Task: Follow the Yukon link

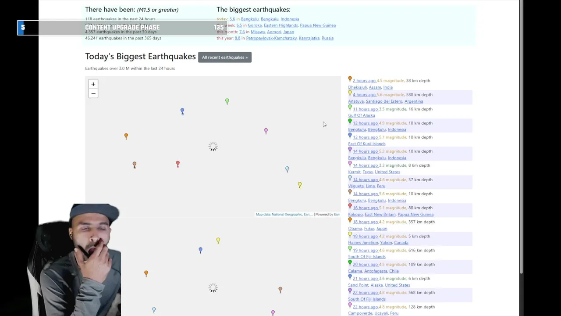Action: pos(386,243)
